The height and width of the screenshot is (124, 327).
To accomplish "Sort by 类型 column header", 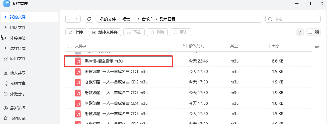I will tap(234, 46).
